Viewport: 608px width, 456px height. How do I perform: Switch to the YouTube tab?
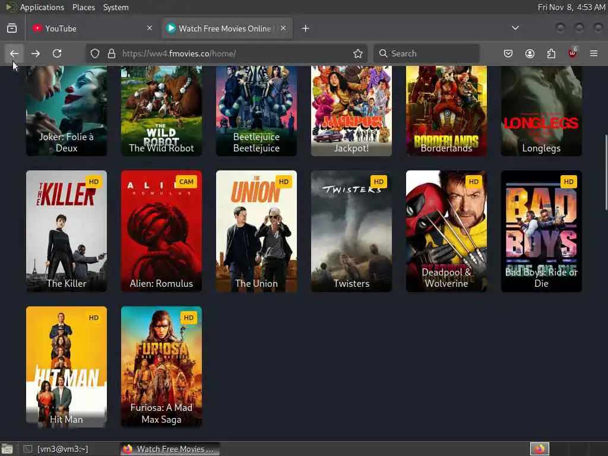[x=92, y=28]
